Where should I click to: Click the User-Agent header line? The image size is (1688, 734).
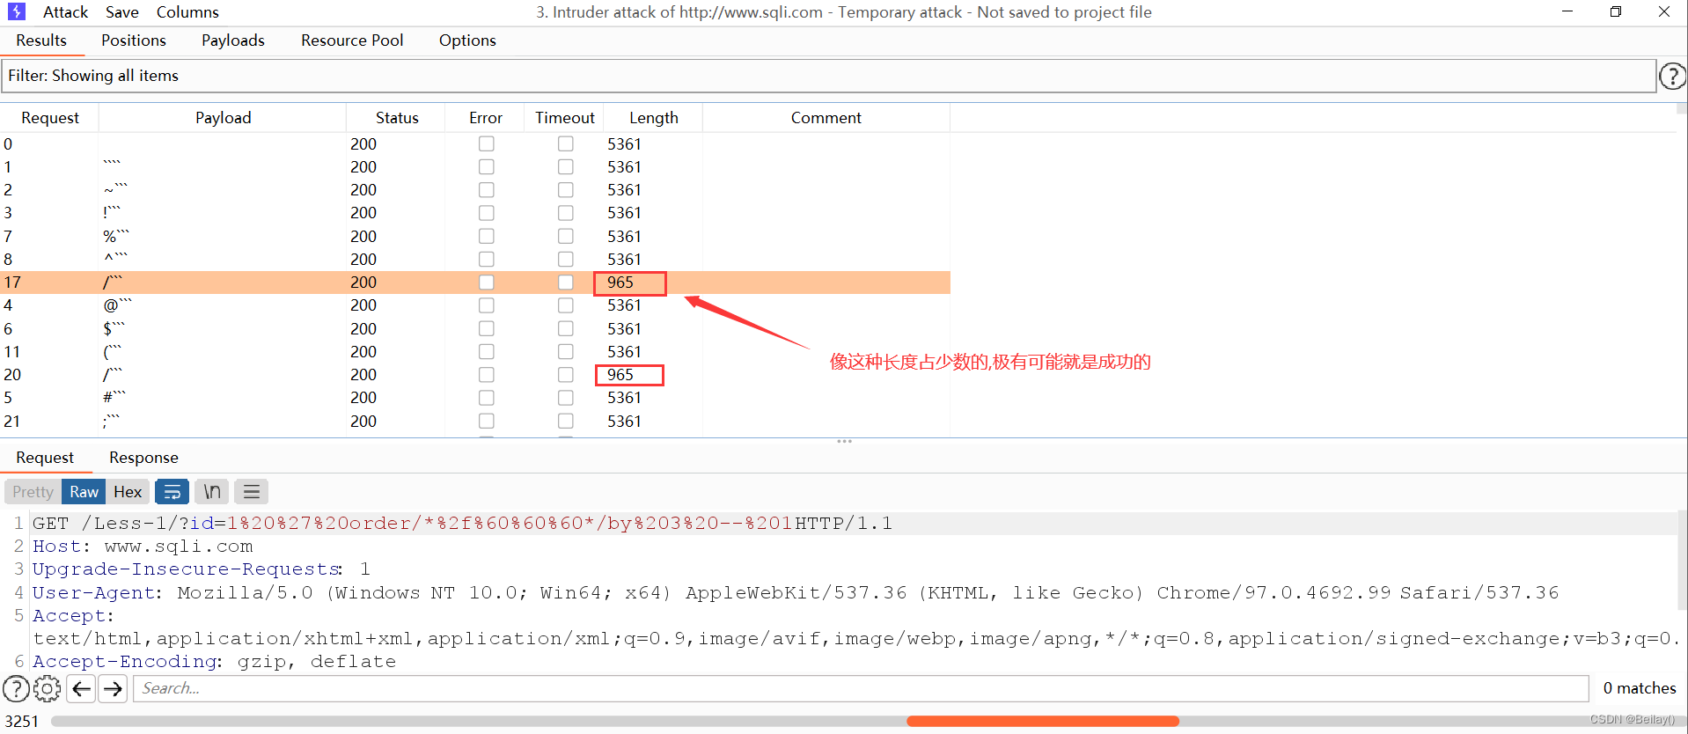[796, 593]
